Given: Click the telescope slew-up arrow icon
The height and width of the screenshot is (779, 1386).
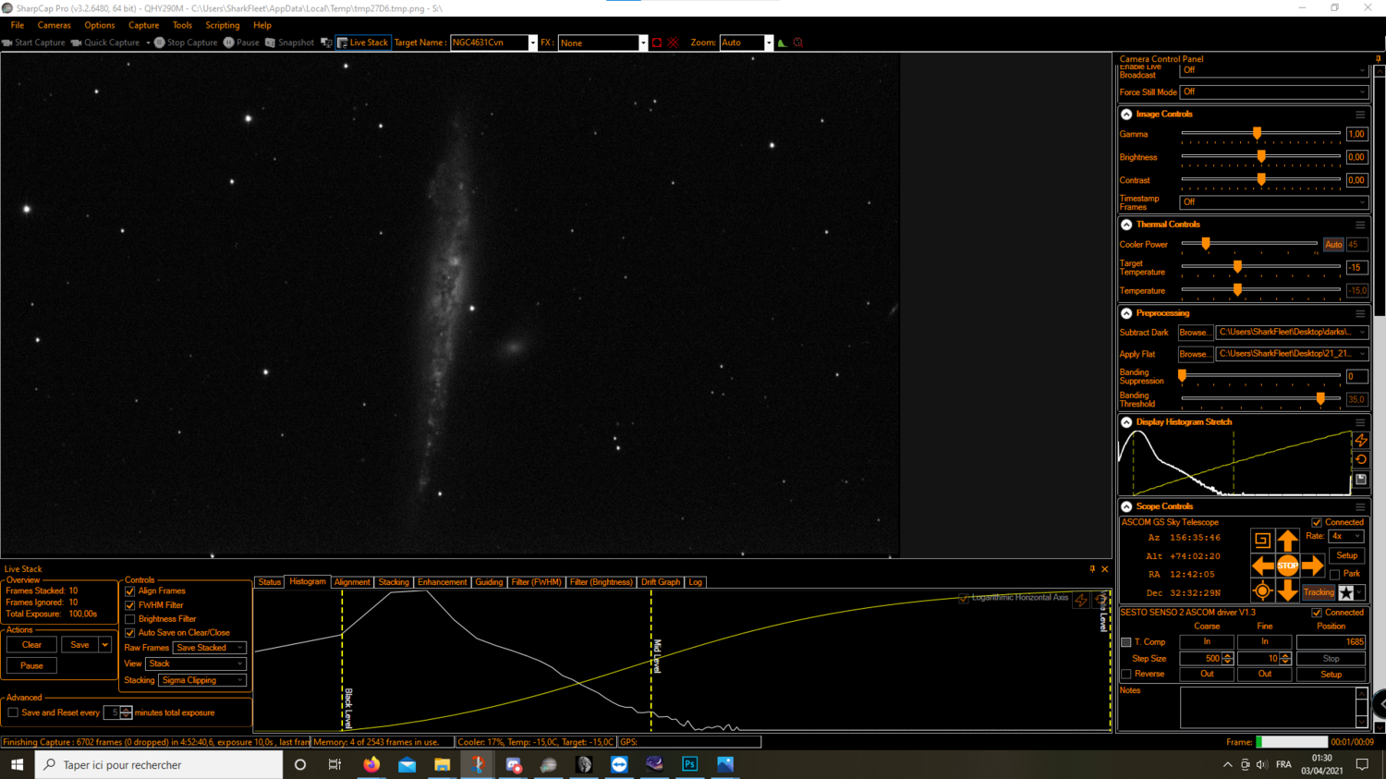Looking at the screenshot, I should [x=1288, y=540].
